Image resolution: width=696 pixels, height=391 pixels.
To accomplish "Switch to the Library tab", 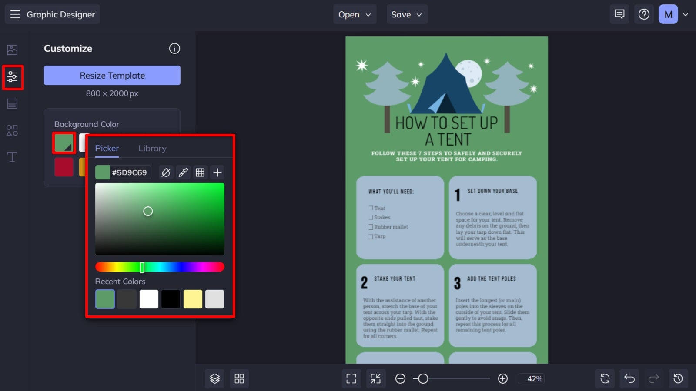I will coord(152,148).
